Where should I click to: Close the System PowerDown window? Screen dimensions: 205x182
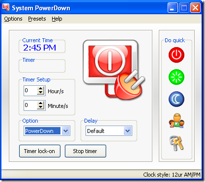tap(195, 8)
